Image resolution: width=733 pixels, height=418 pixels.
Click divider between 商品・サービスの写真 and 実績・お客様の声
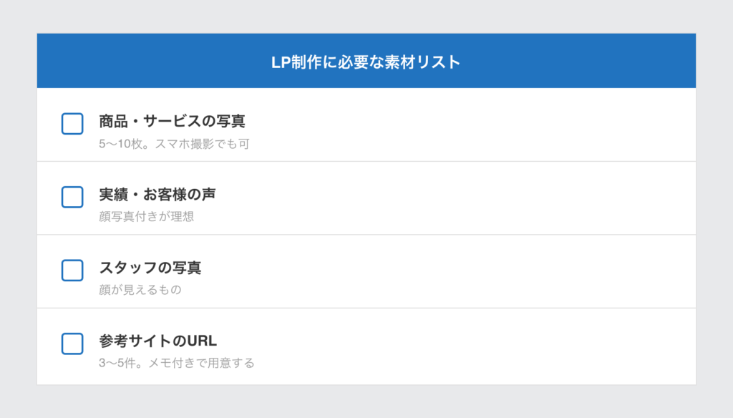[x=366, y=162]
